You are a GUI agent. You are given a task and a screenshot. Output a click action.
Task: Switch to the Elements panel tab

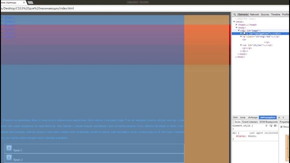243,14
